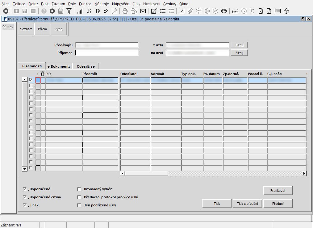Uncheck the first row's selection checkbox
Viewport: 313px width, 228px height.
pyautogui.click(x=31, y=80)
